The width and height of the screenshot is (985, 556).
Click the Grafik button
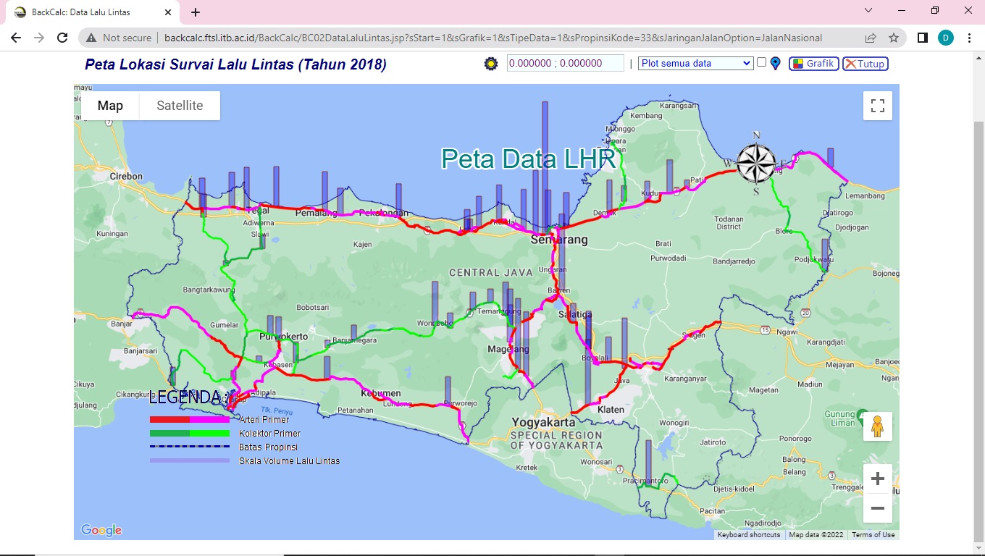pos(813,64)
